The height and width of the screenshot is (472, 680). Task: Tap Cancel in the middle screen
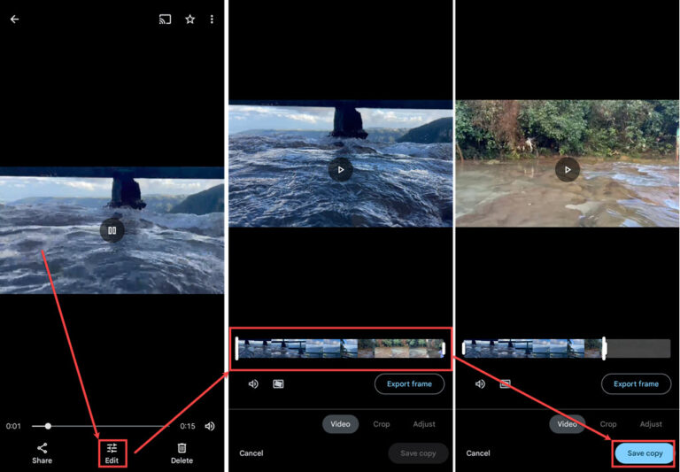(x=251, y=453)
